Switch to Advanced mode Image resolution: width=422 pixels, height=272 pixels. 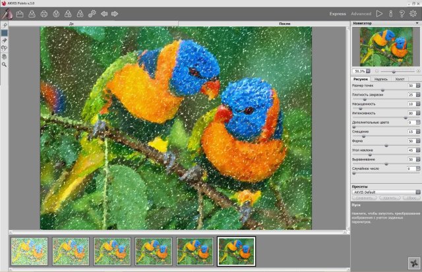pos(361,13)
